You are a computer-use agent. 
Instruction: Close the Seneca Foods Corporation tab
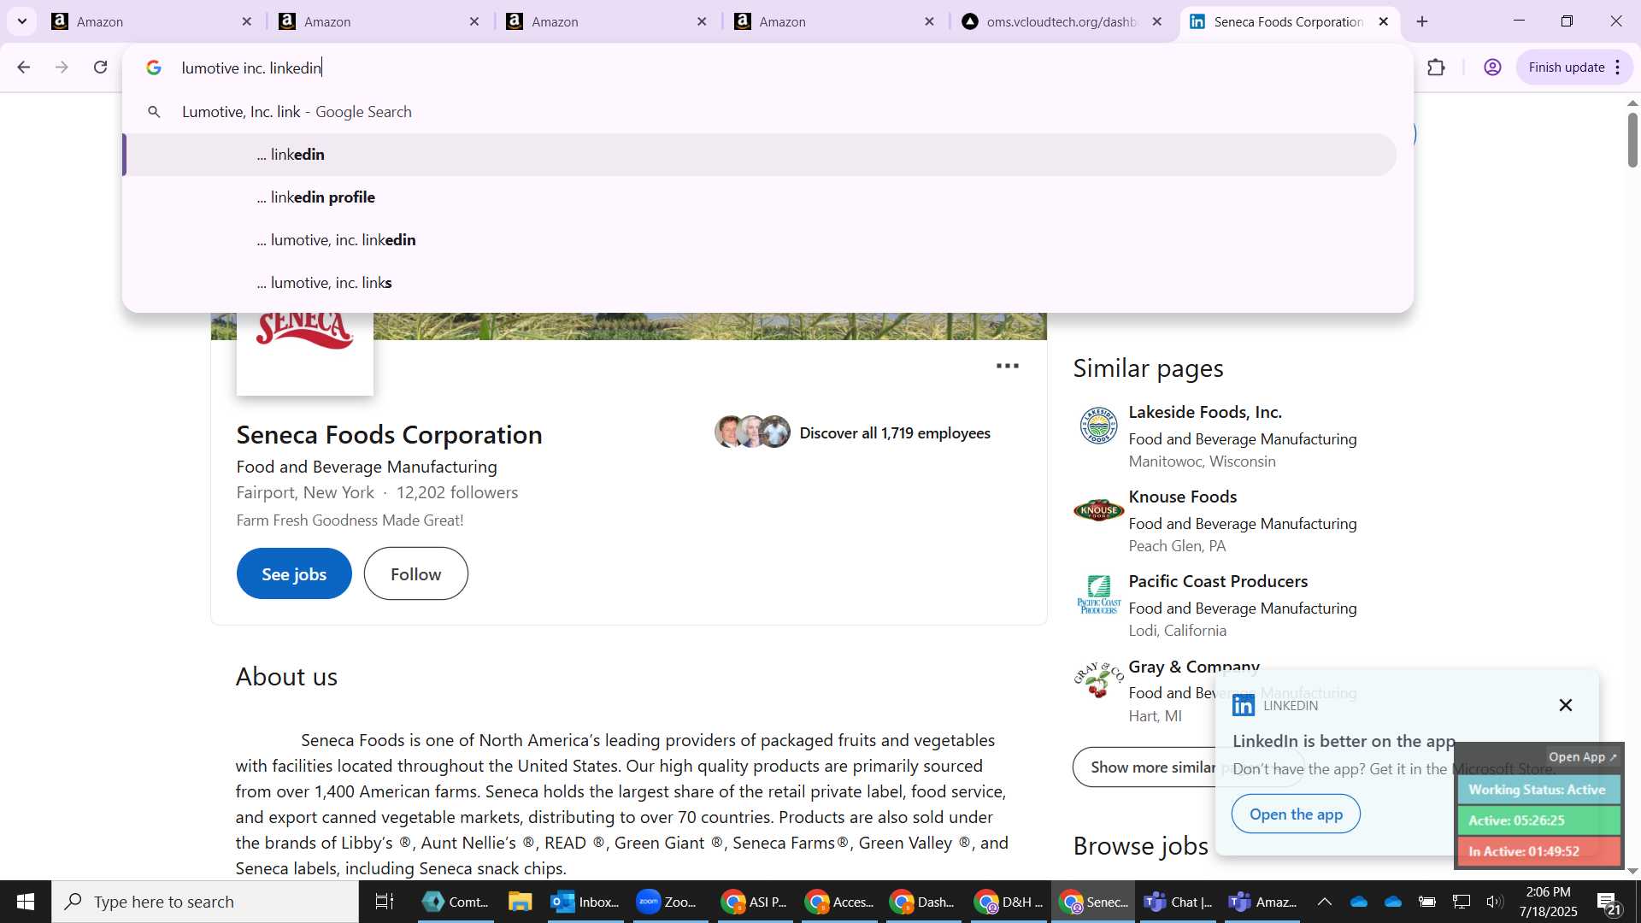1384,21
